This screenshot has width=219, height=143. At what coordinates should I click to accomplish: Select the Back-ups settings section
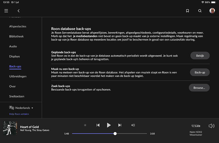(x=15, y=66)
